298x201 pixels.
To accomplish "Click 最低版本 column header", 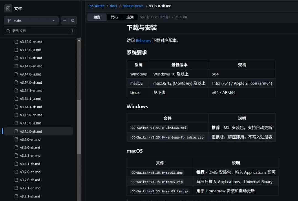I will 179,65.
